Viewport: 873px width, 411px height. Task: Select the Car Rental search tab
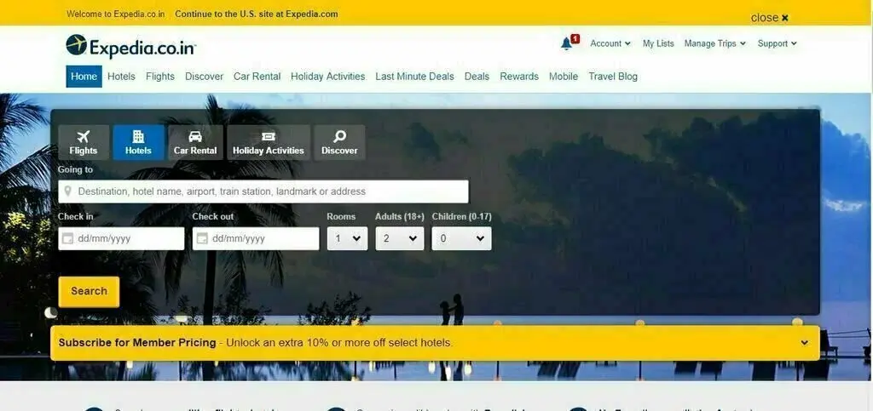[x=195, y=142]
